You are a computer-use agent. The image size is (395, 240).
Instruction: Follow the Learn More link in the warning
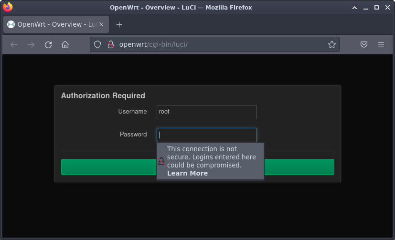click(187, 173)
